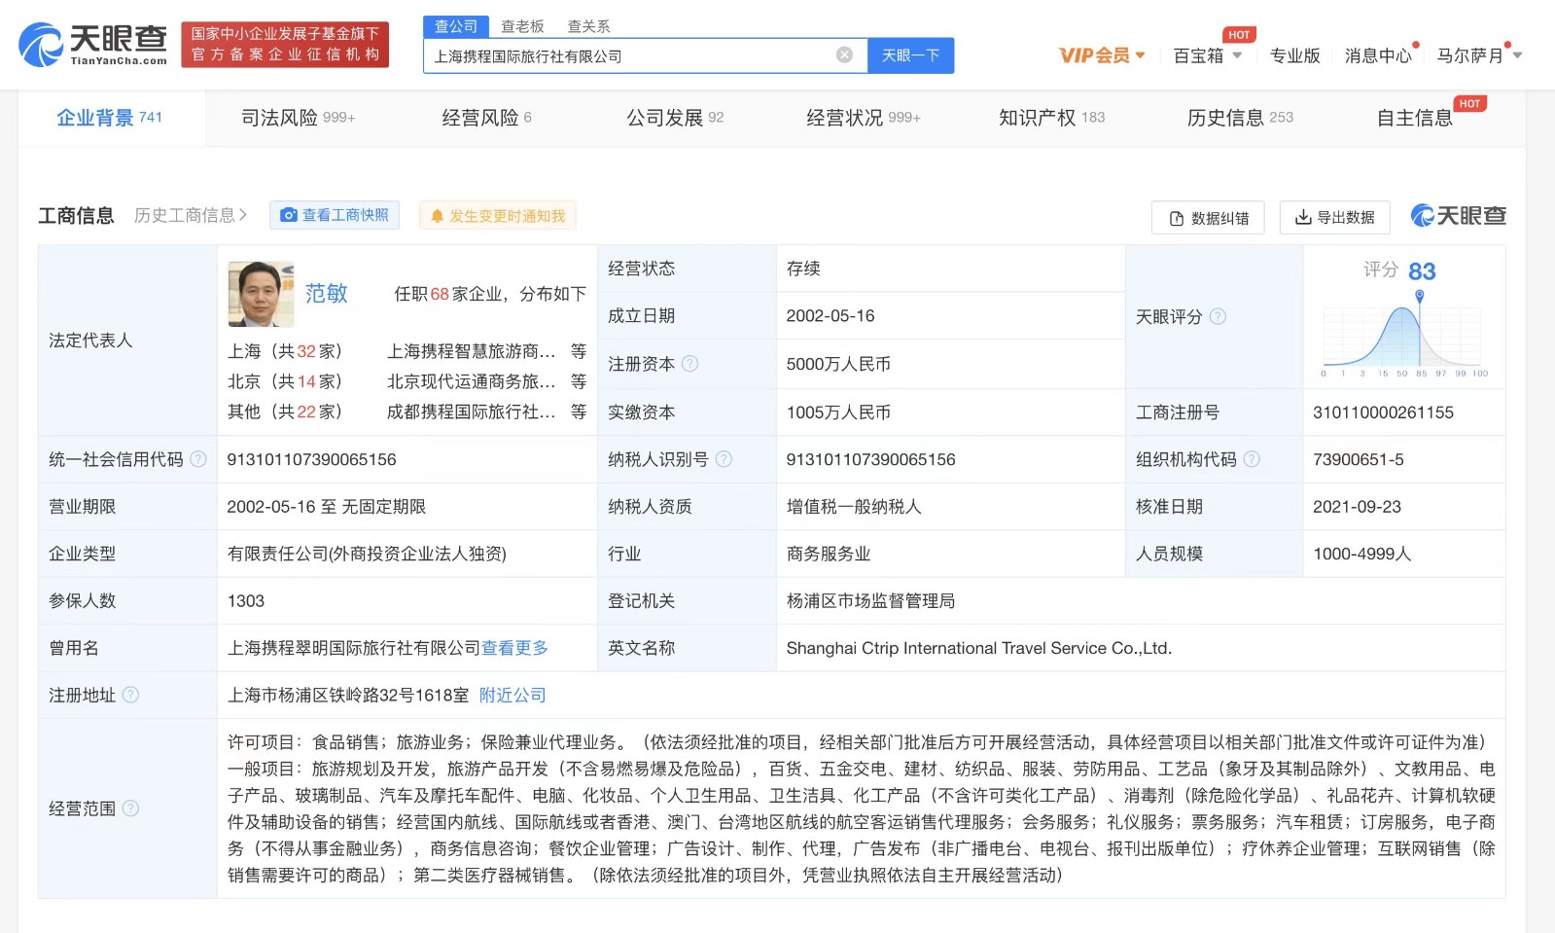Open legal representative 范敏 link
Screen dimensions: 1555x933
tap(326, 293)
